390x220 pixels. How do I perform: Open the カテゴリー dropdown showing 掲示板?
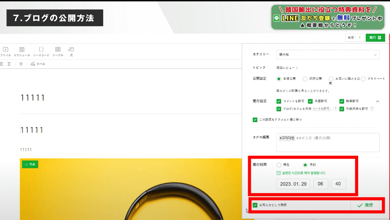point(328,55)
